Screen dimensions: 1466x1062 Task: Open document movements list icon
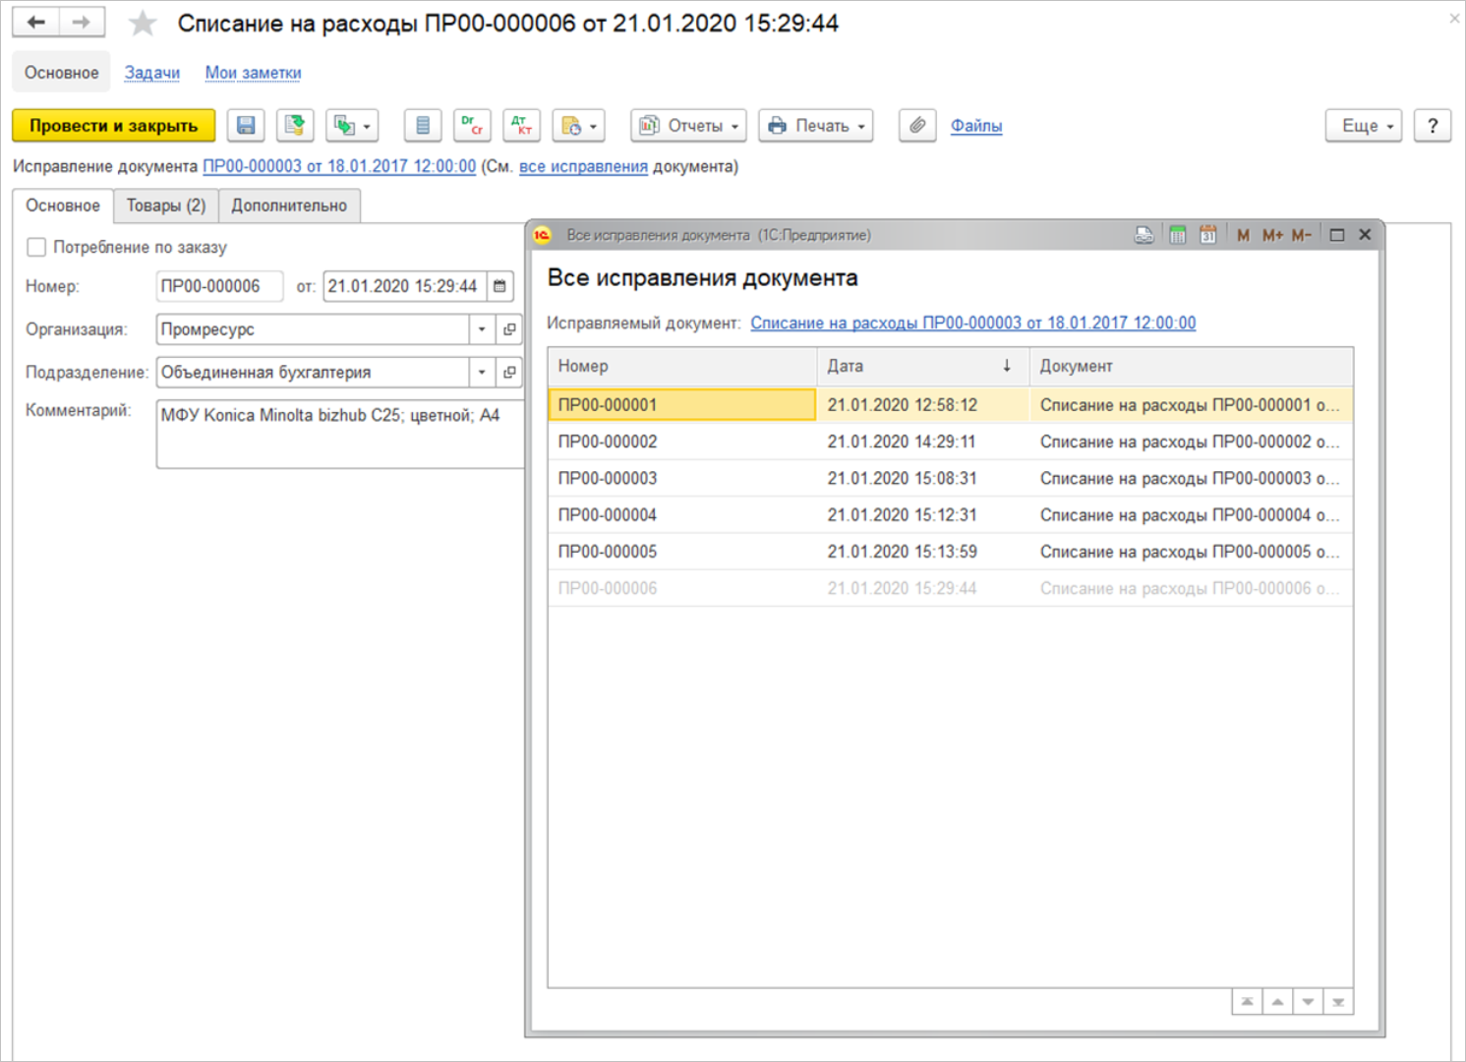coord(423,125)
